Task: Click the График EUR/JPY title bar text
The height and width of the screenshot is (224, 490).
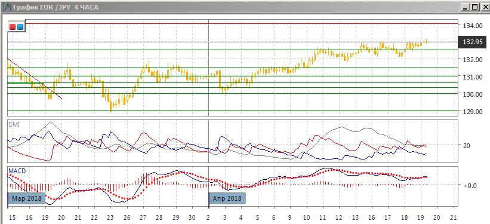Action: [x=56, y=7]
